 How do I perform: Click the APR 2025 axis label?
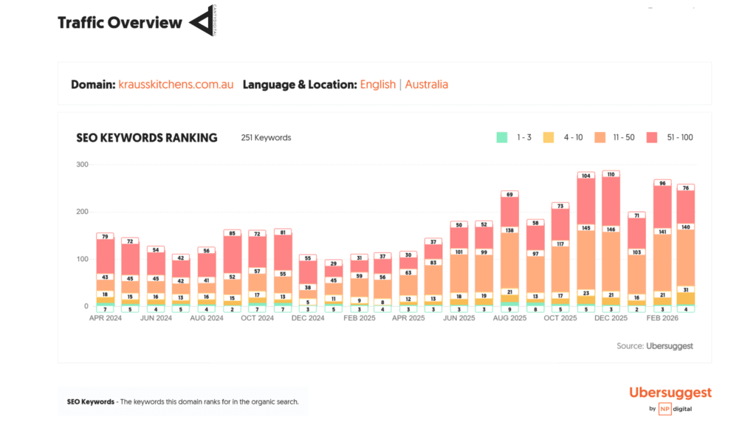point(408,318)
